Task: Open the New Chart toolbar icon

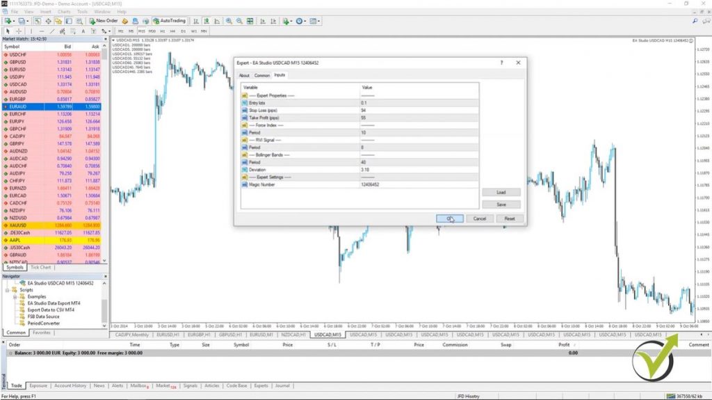Action: 8,21
